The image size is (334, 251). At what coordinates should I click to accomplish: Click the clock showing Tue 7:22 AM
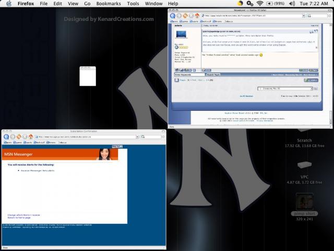pos(314,4)
